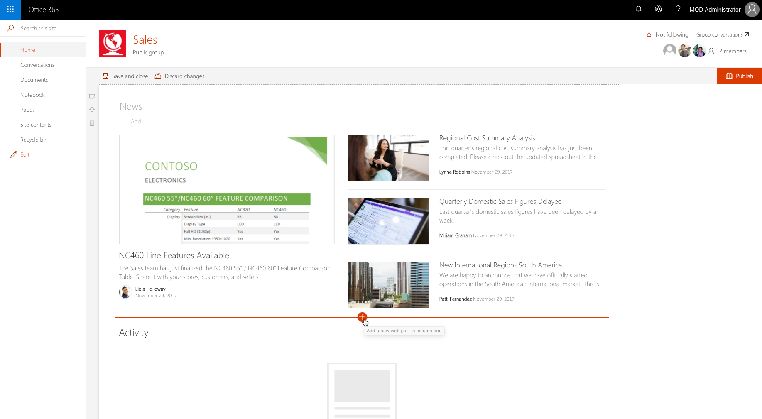Click the delete web part trash icon
The image size is (762, 419).
92,123
